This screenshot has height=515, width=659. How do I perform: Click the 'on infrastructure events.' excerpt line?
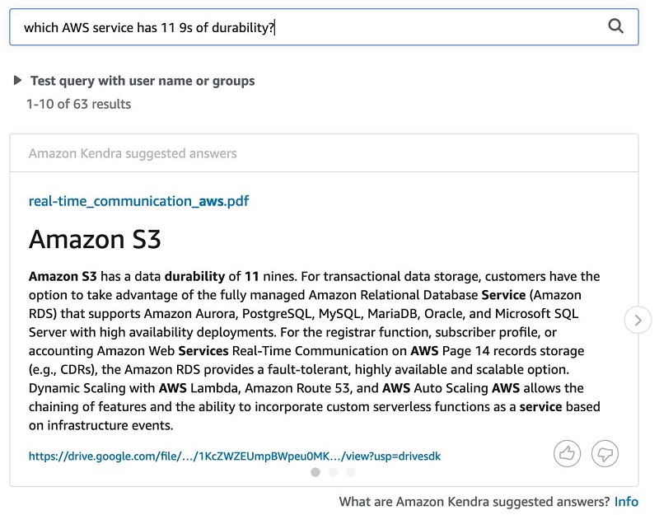100,425
